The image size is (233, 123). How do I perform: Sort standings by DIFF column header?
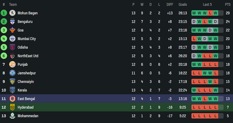point(170,4)
